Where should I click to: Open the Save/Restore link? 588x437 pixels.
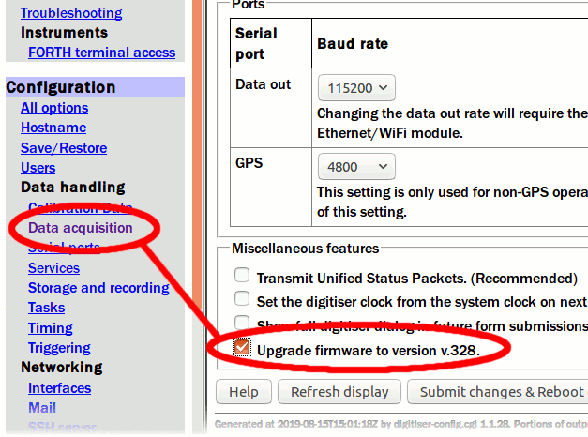pos(64,148)
